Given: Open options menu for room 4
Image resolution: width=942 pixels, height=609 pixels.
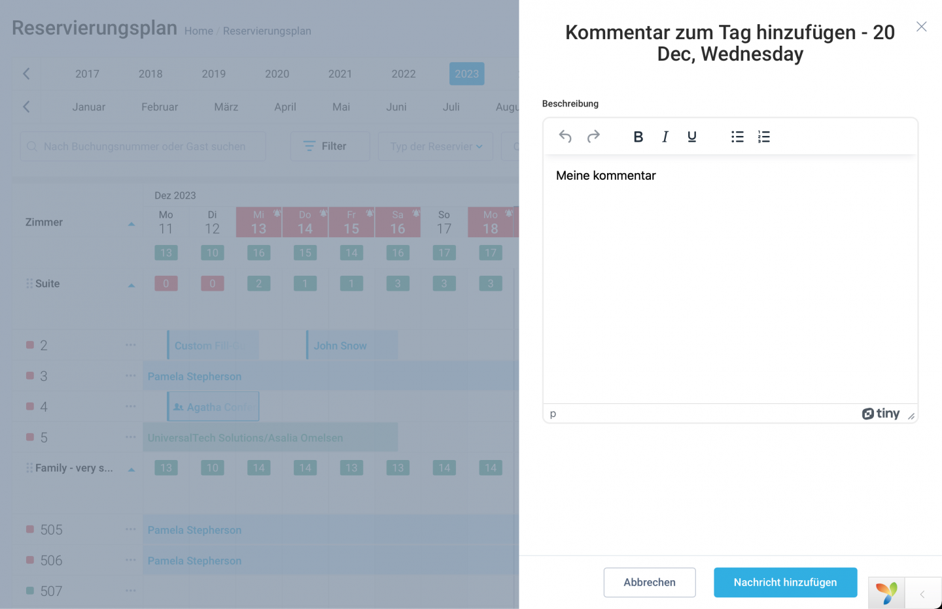Looking at the screenshot, I should (131, 406).
